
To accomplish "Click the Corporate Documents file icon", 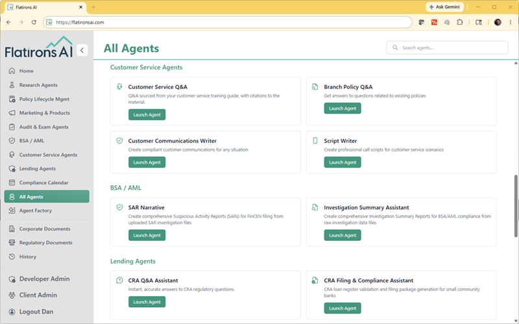I will click(x=12, y=229).
